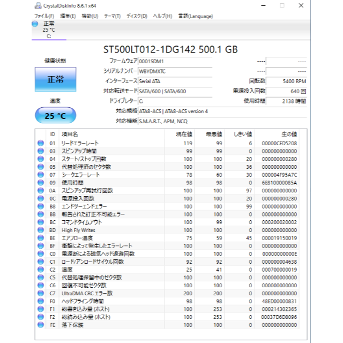Open the 編集(E) menu
343x343 pixels.
click(x=68, y=16)
